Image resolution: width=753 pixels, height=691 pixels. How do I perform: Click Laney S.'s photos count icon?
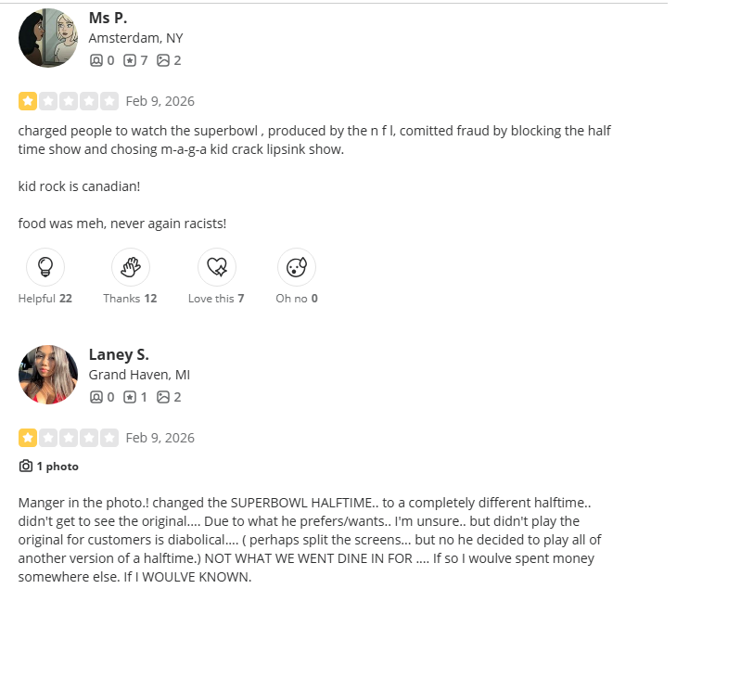tap(163, 397)
